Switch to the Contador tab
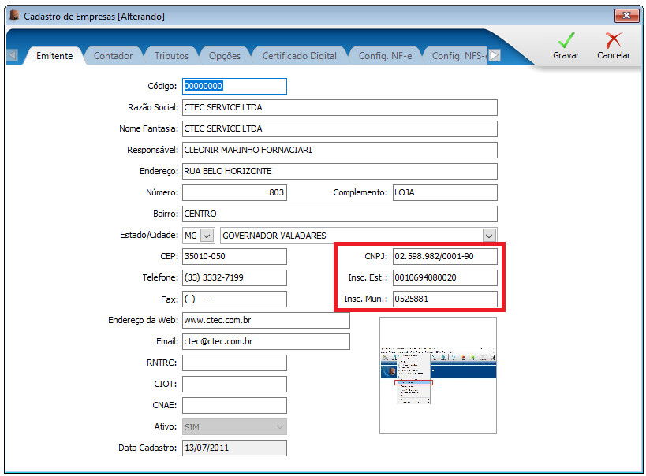This screenshot has width=646, height=476. (113, 56)
